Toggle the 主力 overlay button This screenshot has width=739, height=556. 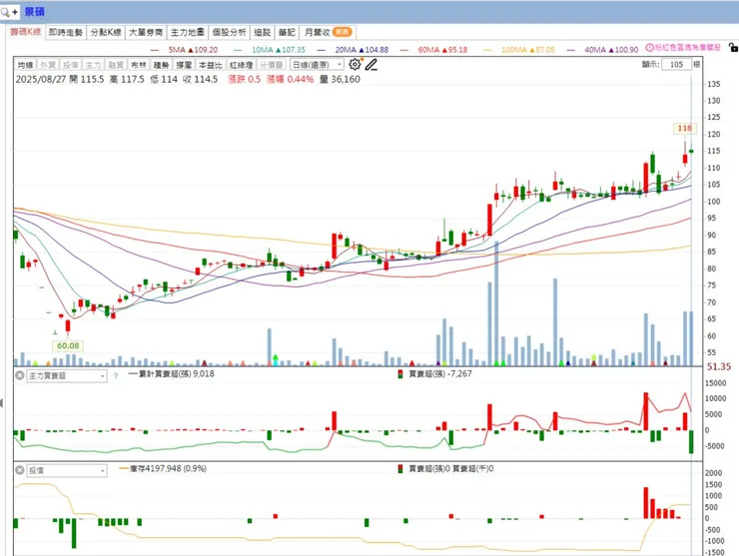click(x=93, y=65)
